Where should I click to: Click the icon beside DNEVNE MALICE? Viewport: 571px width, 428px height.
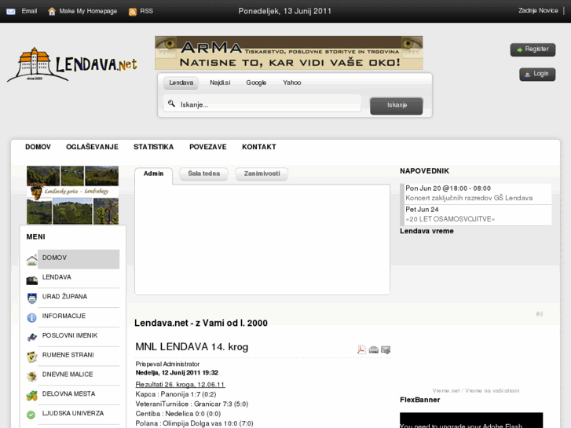[32, 376]
